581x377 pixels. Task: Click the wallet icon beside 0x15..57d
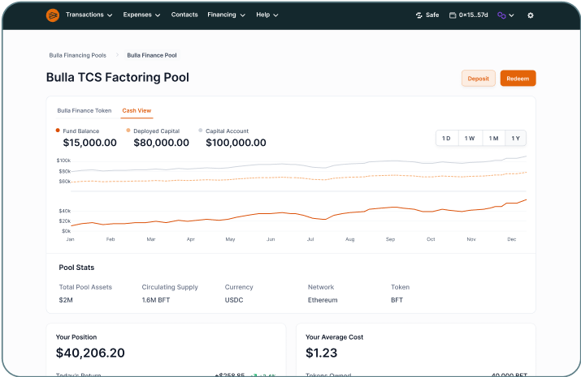[453, 15]
